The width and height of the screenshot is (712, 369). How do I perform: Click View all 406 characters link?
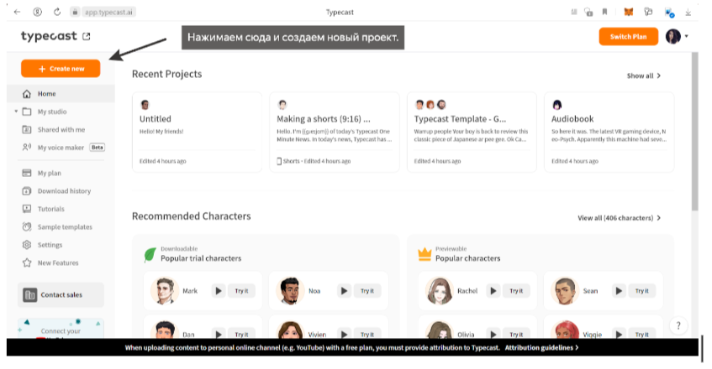(x=619, y=218)
